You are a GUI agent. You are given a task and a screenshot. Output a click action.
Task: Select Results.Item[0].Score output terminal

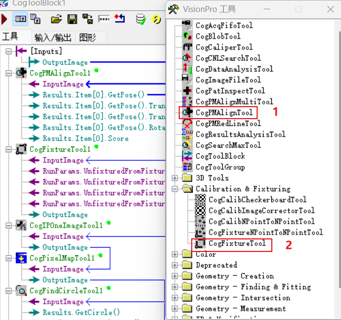pos(86,138)
